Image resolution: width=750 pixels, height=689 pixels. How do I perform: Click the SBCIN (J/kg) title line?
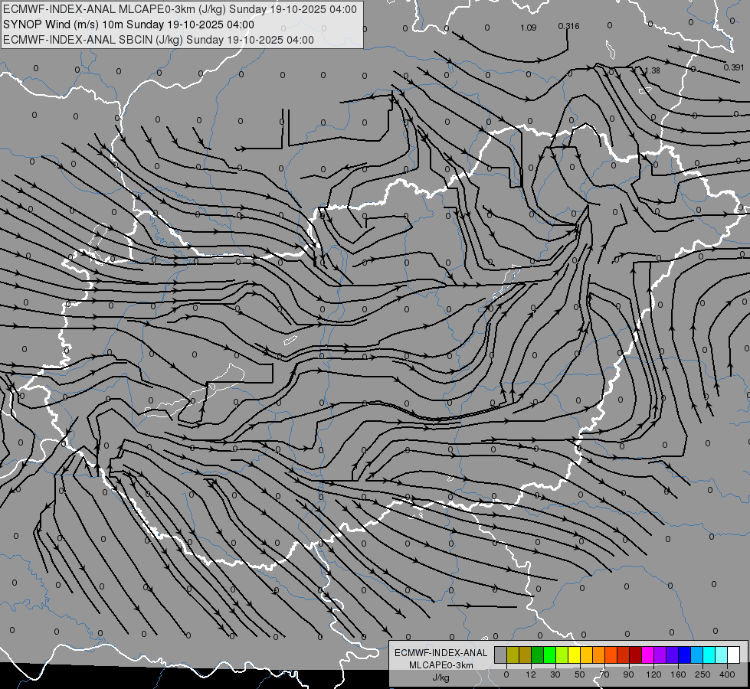pyautogui.click(x=159, y=40)
